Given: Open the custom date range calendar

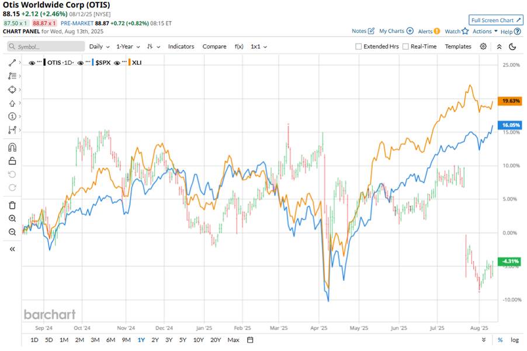Looking at the screenshot, I should pos(250,340).
